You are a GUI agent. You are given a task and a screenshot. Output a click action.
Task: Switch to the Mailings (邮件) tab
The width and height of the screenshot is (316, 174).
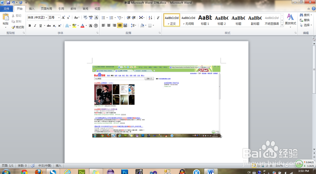point(73,9)
